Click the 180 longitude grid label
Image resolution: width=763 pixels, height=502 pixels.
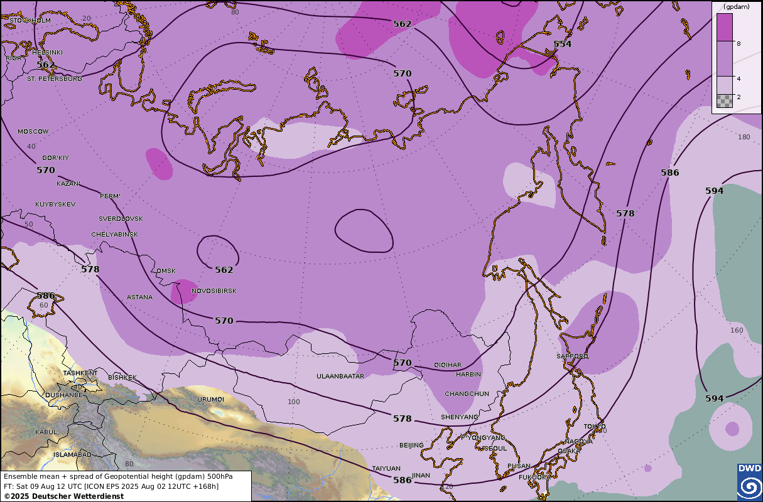point(744,137)
